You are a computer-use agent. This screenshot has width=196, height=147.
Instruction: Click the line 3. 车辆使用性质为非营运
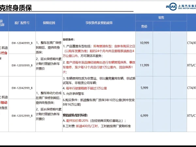(99, 80)
